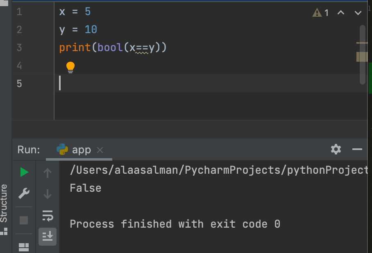Open the Run panel gear settings menu
The image size is (372, 253).
pyautogui.click(x=336, y=149)
